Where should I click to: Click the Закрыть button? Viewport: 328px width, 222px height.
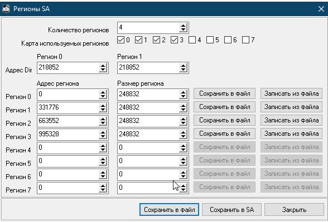(294, 209)
